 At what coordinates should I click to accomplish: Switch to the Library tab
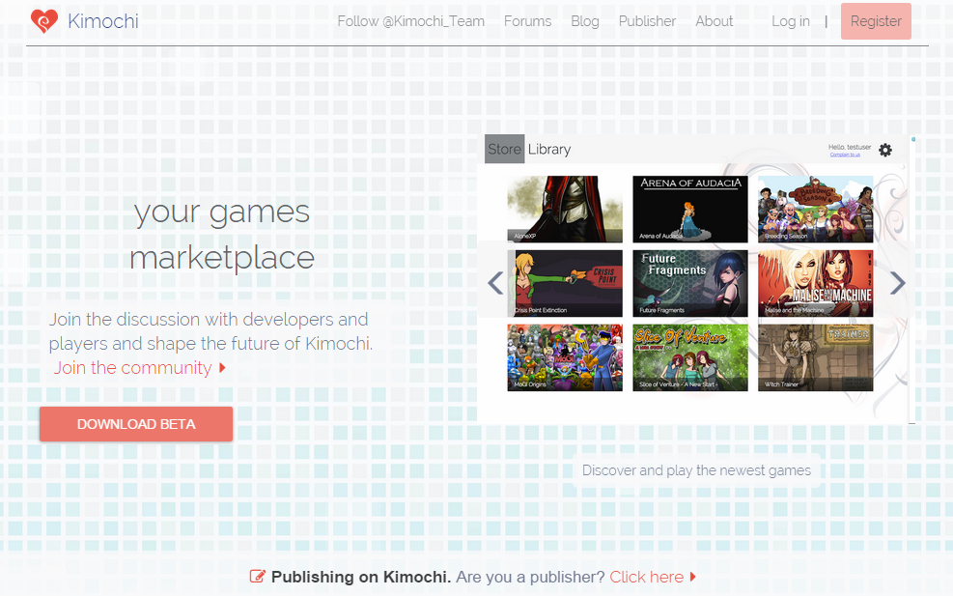point(549,149)
